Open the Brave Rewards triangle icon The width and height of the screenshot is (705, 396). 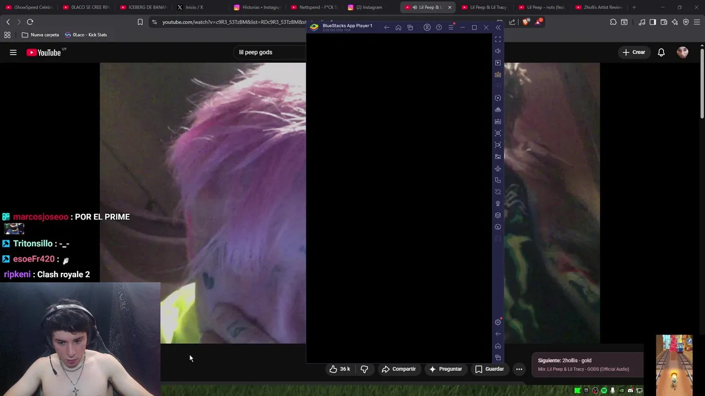[x=539, y=22]
